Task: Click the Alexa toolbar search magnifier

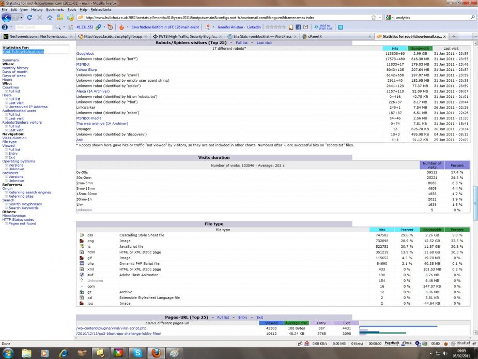Action: coord(57,27)
